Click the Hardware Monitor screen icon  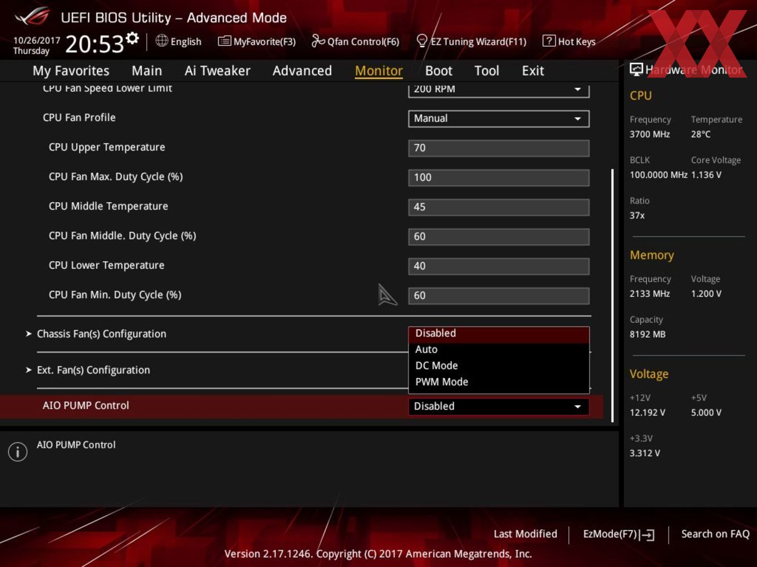point(636,69)
